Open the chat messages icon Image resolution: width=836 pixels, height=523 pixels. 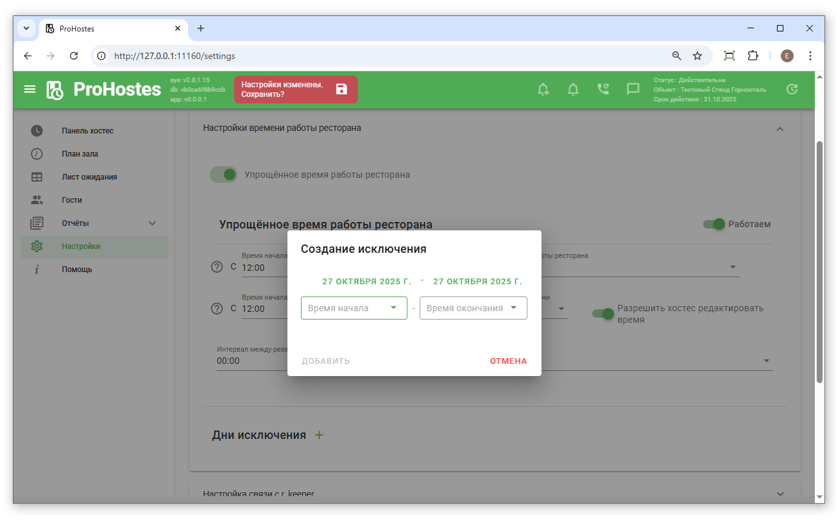pos(633,89)
